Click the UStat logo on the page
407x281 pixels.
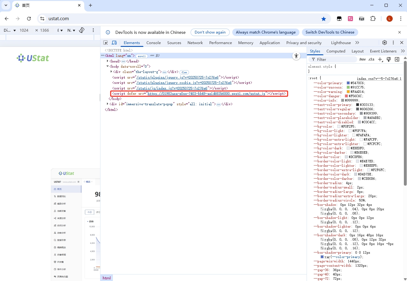click(33, 58)
